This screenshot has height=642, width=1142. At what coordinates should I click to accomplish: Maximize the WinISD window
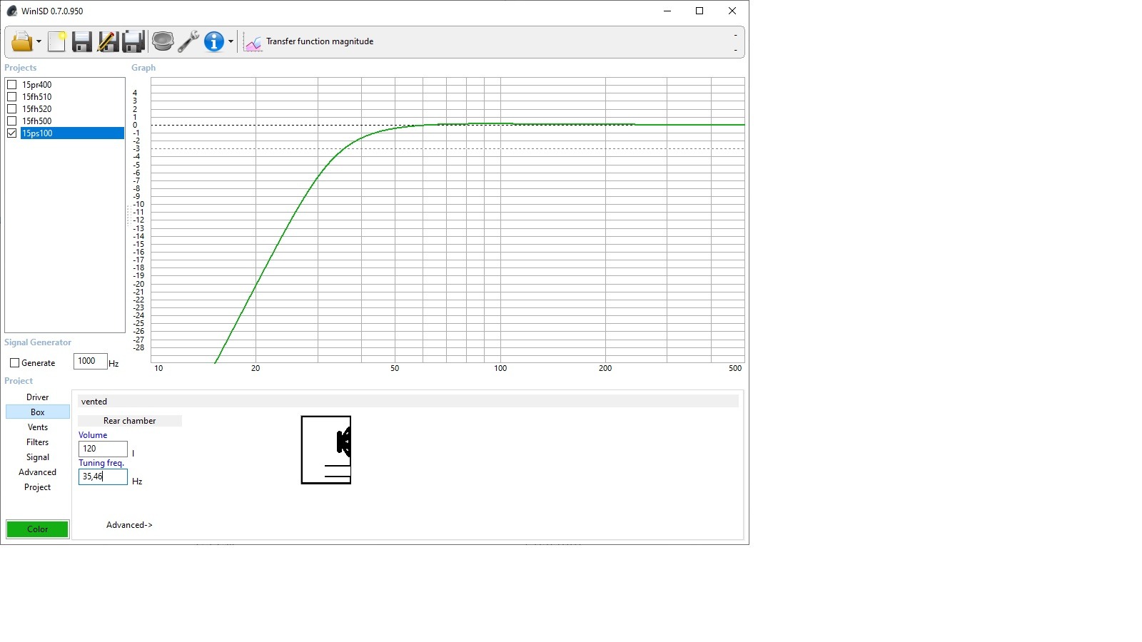click(x=699, y=11)
